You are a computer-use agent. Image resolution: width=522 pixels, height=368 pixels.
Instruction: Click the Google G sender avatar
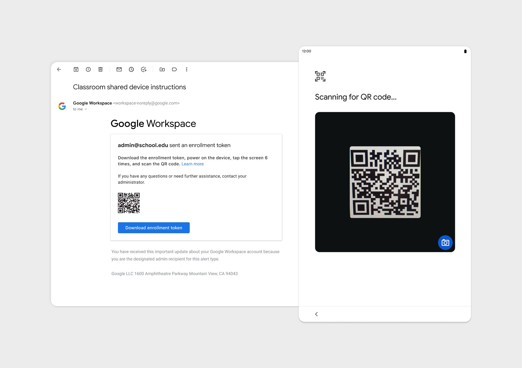point(62,106)
